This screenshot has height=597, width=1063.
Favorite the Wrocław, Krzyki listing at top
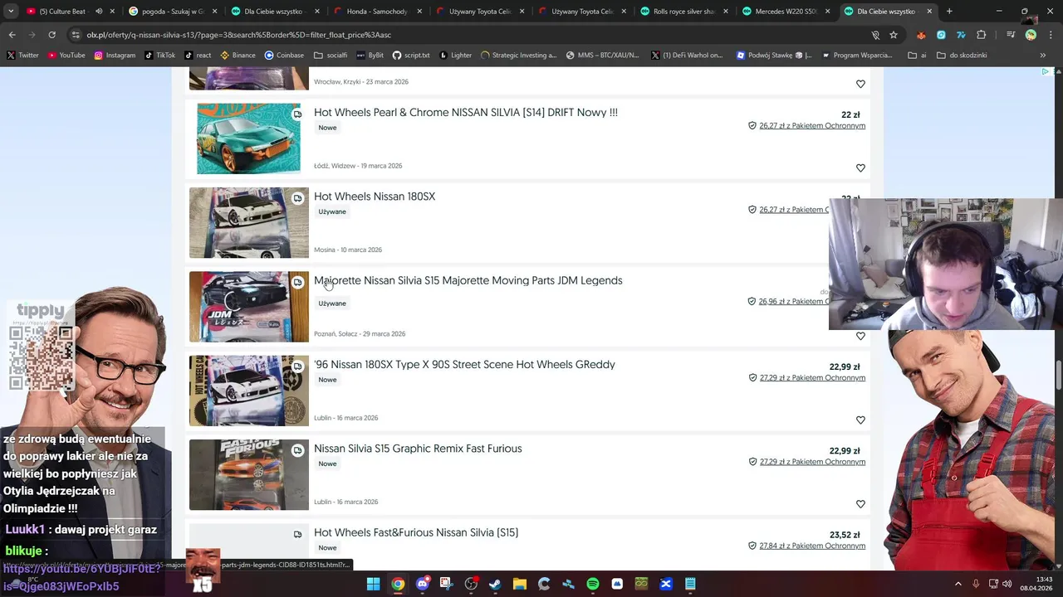click(x=860, y=84)
